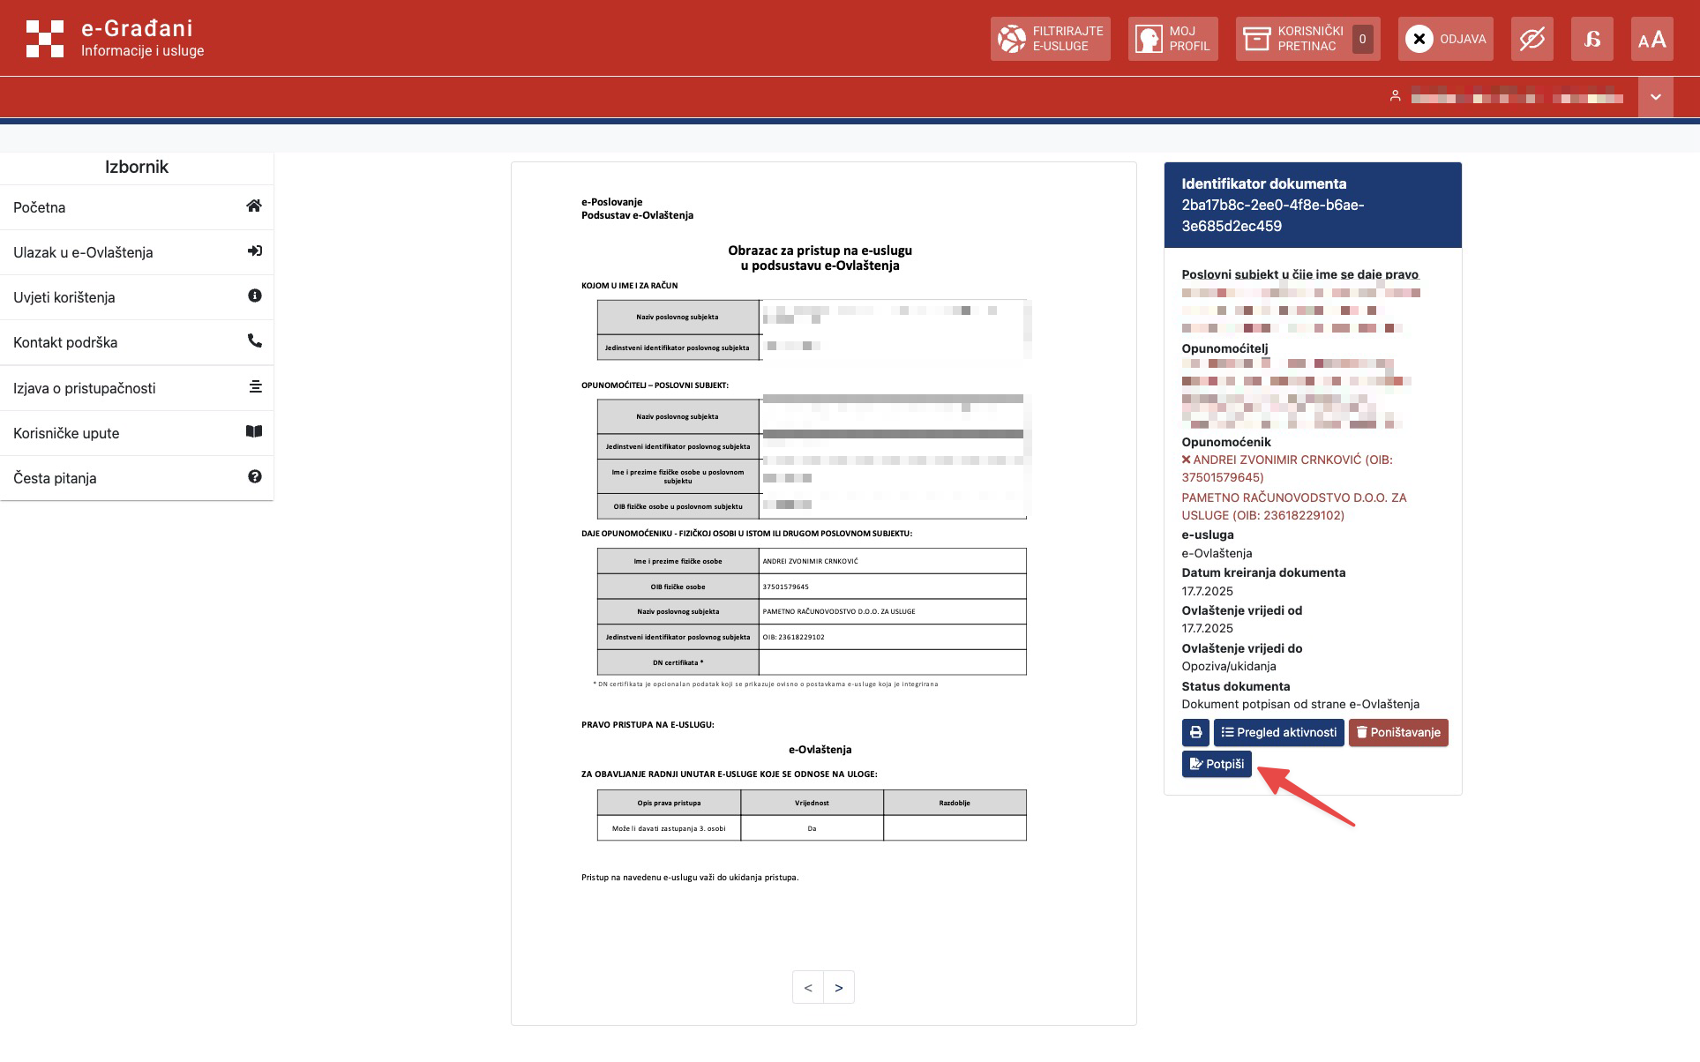Open Pregled aktivnosti activity list

coord(1278,732)
